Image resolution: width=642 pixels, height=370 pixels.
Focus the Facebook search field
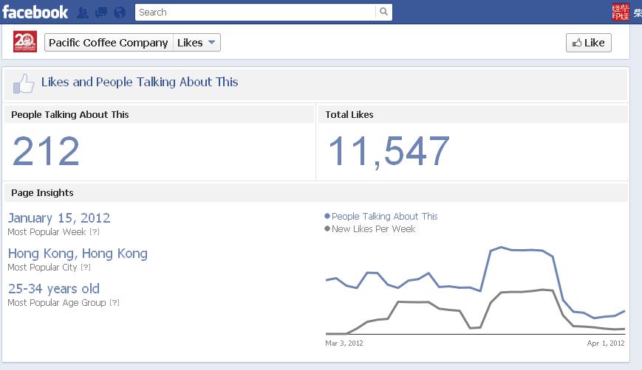coord(255,12)
